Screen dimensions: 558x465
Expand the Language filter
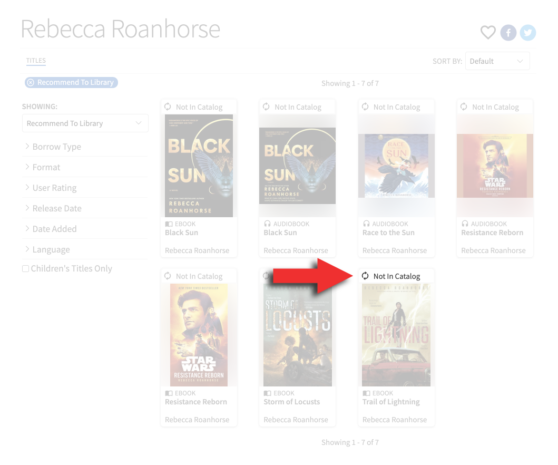pos(85,249)
